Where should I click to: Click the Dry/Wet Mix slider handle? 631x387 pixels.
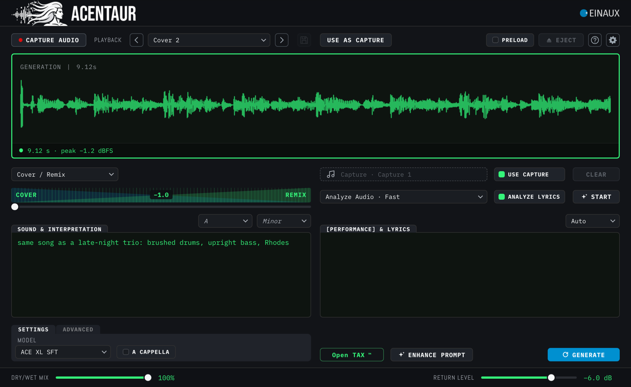(x=148, y=378)
